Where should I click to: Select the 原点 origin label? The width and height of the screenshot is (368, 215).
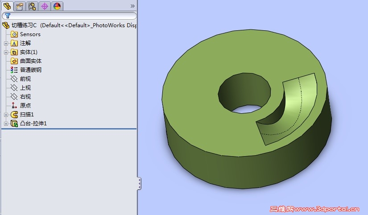tap(25, 106)
